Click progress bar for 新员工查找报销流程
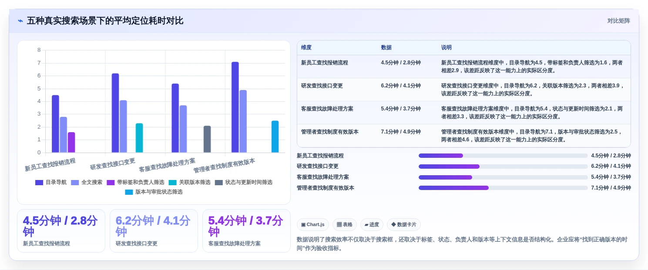 503,156
